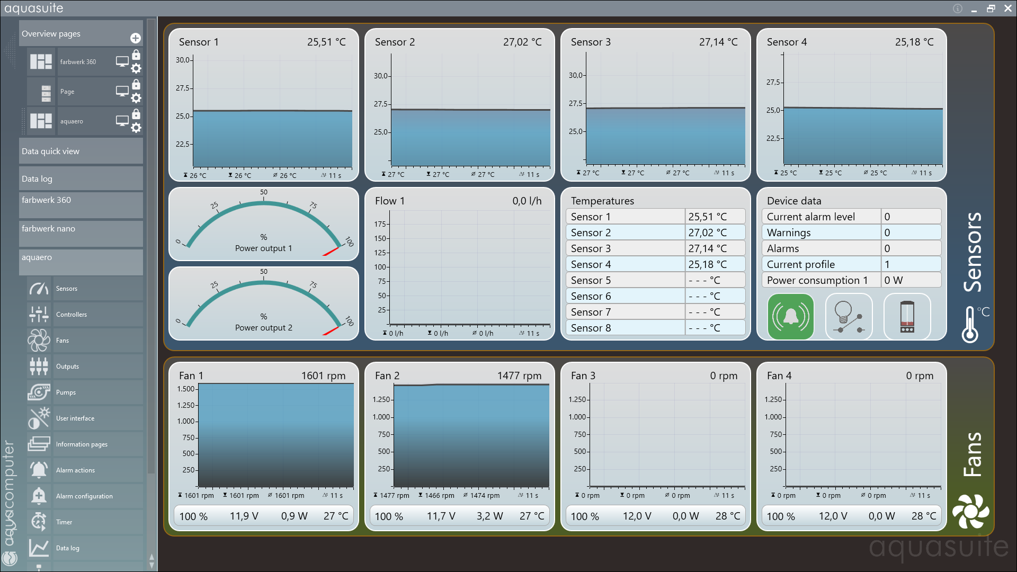Click the Current alarm level row

pyautogui.click(x=852, y=217)
